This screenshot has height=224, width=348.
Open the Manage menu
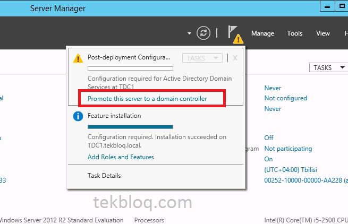262,33
